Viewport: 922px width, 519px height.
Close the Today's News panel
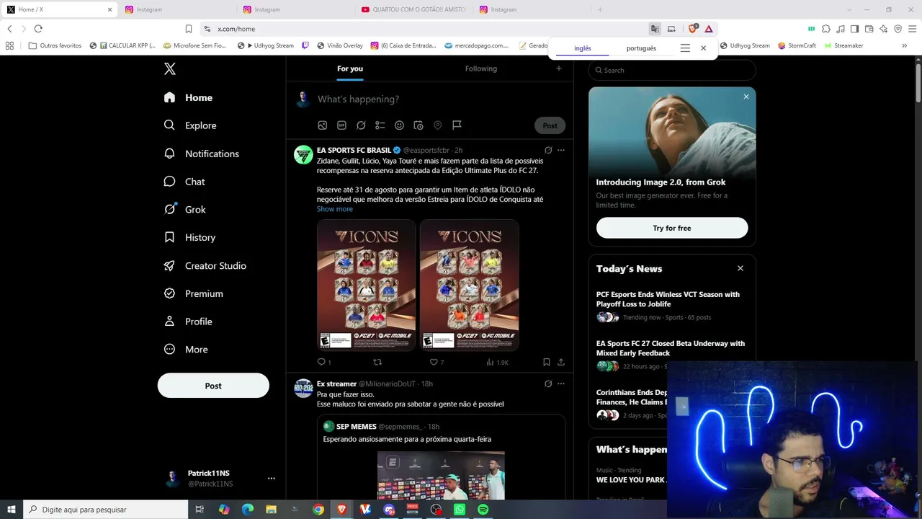click(x=740, y=268)
